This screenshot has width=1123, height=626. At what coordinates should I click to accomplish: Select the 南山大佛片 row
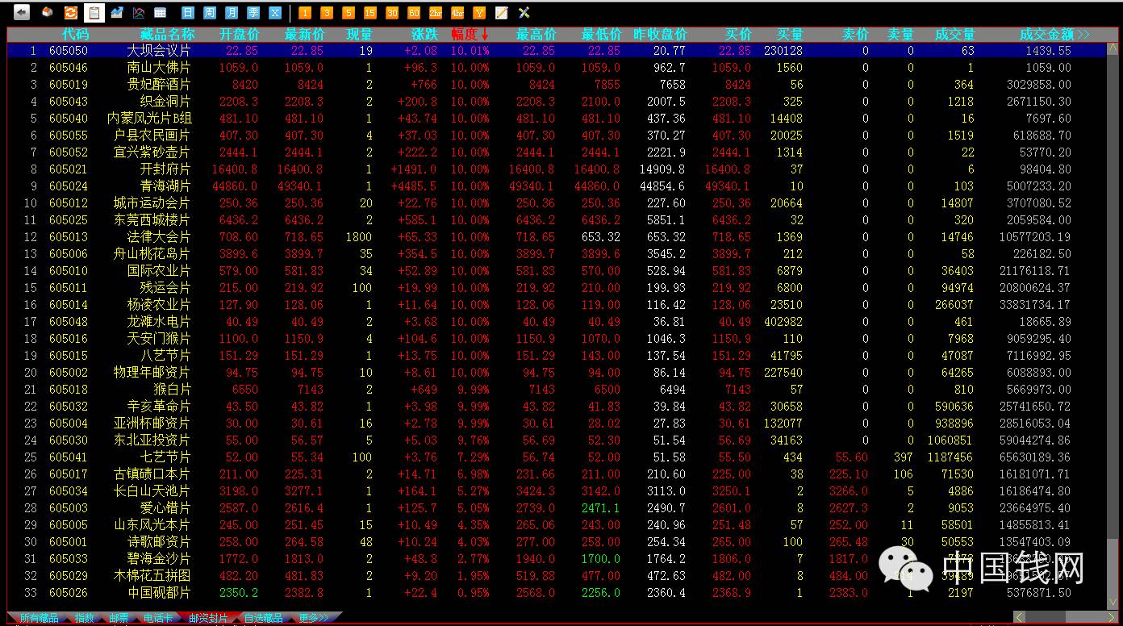[557, 68]
